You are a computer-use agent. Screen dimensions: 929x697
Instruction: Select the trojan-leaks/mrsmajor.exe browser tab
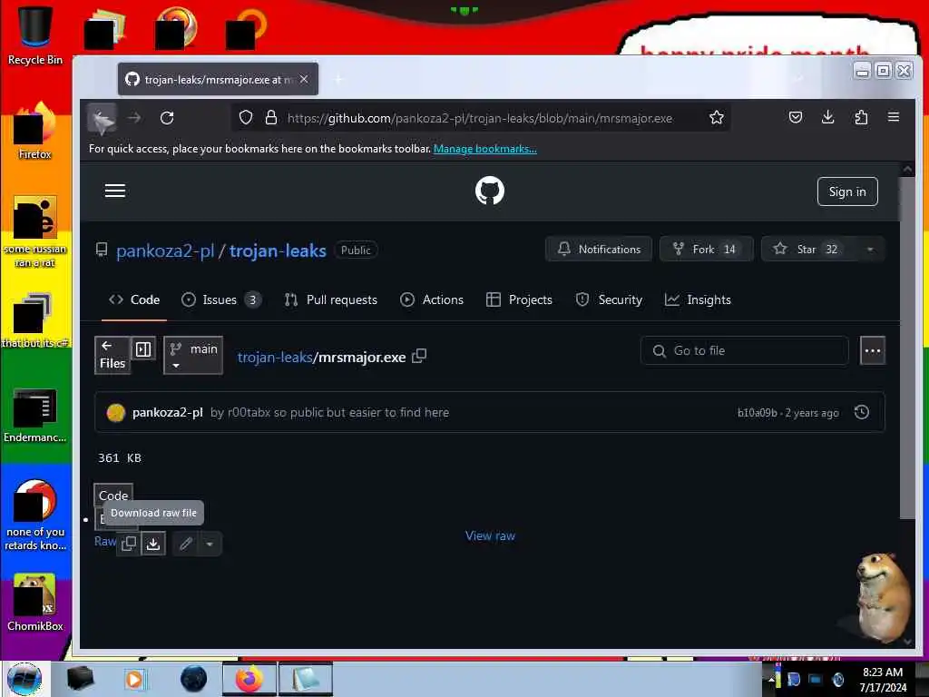click(218, 79)
